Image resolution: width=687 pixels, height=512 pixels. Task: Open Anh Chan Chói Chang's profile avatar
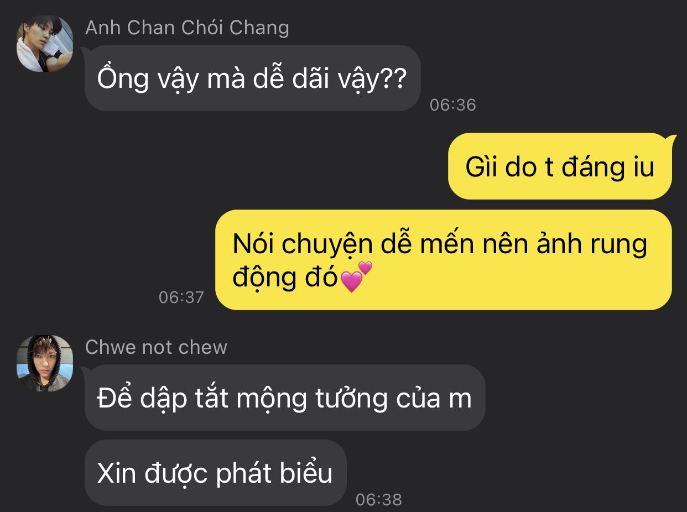point(45,44)
